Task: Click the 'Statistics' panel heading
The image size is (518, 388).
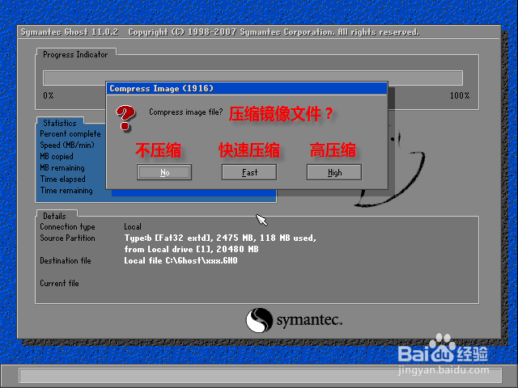Action: (60, 123)
